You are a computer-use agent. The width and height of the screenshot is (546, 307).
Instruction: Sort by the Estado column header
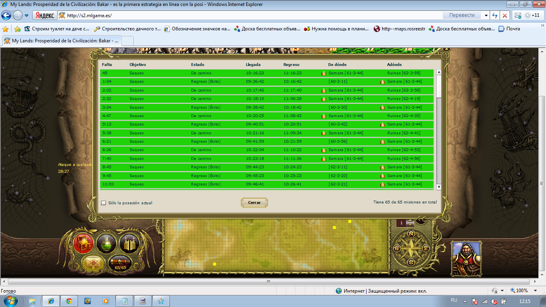click(x=197, y=64)
